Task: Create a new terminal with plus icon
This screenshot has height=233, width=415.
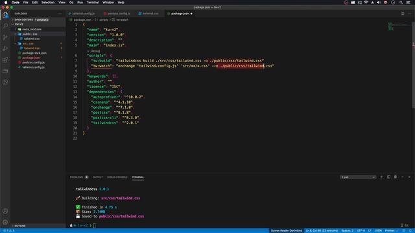Action: pos(381,177)
